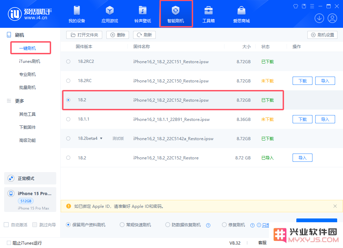The width and height of the screenshot is (343, 248).
Task: Click iPhone16,2_18.2_22C5142a_Restore.ipsw filename
Action: (173, 139)
